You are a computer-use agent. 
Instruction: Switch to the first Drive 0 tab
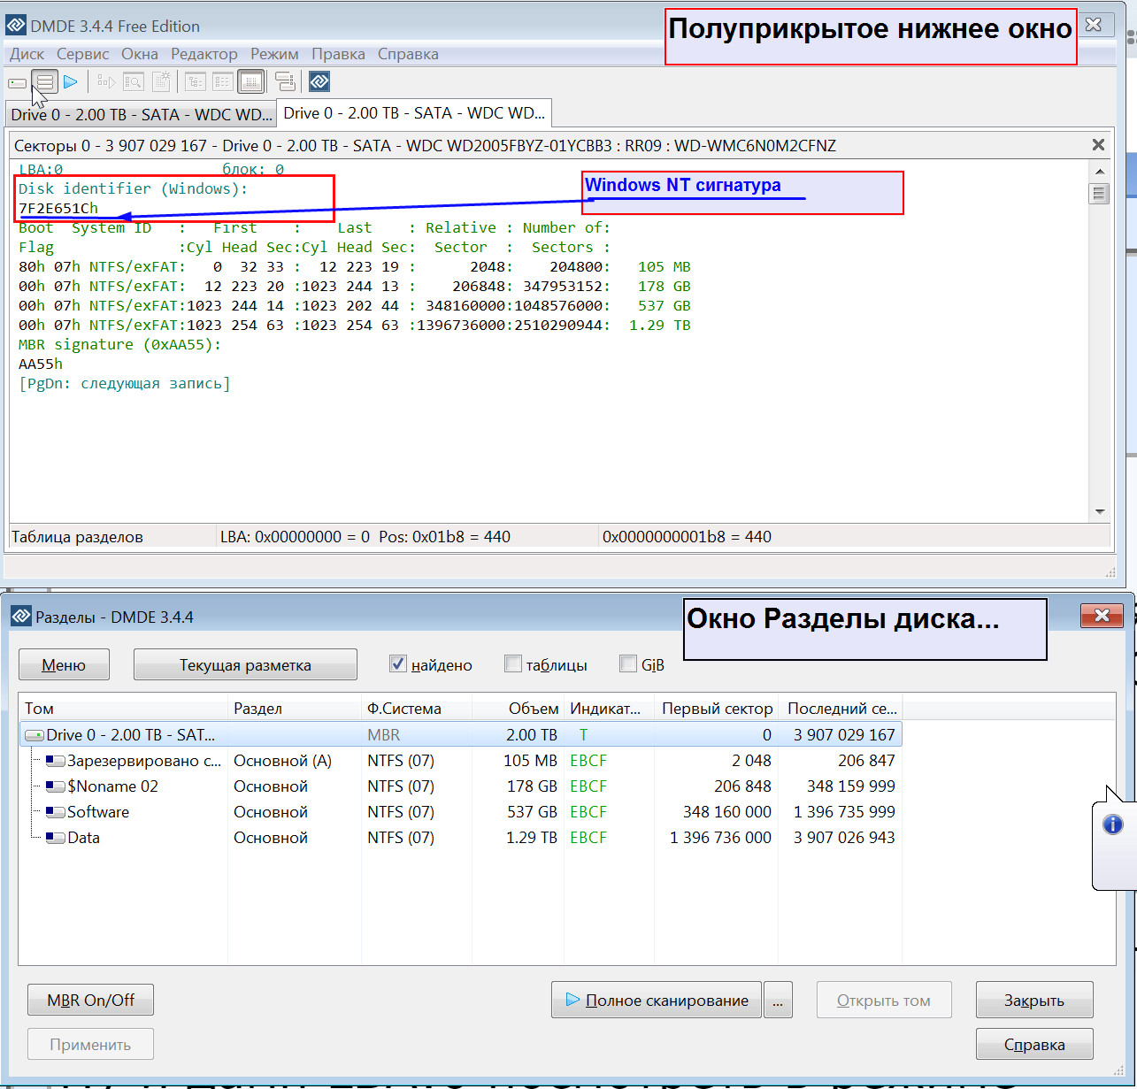(141, 114)
